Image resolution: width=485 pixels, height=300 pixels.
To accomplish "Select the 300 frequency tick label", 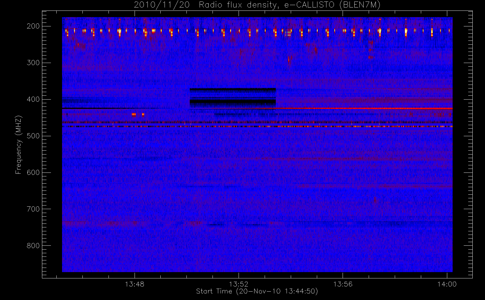I will (x=33, y=63).
